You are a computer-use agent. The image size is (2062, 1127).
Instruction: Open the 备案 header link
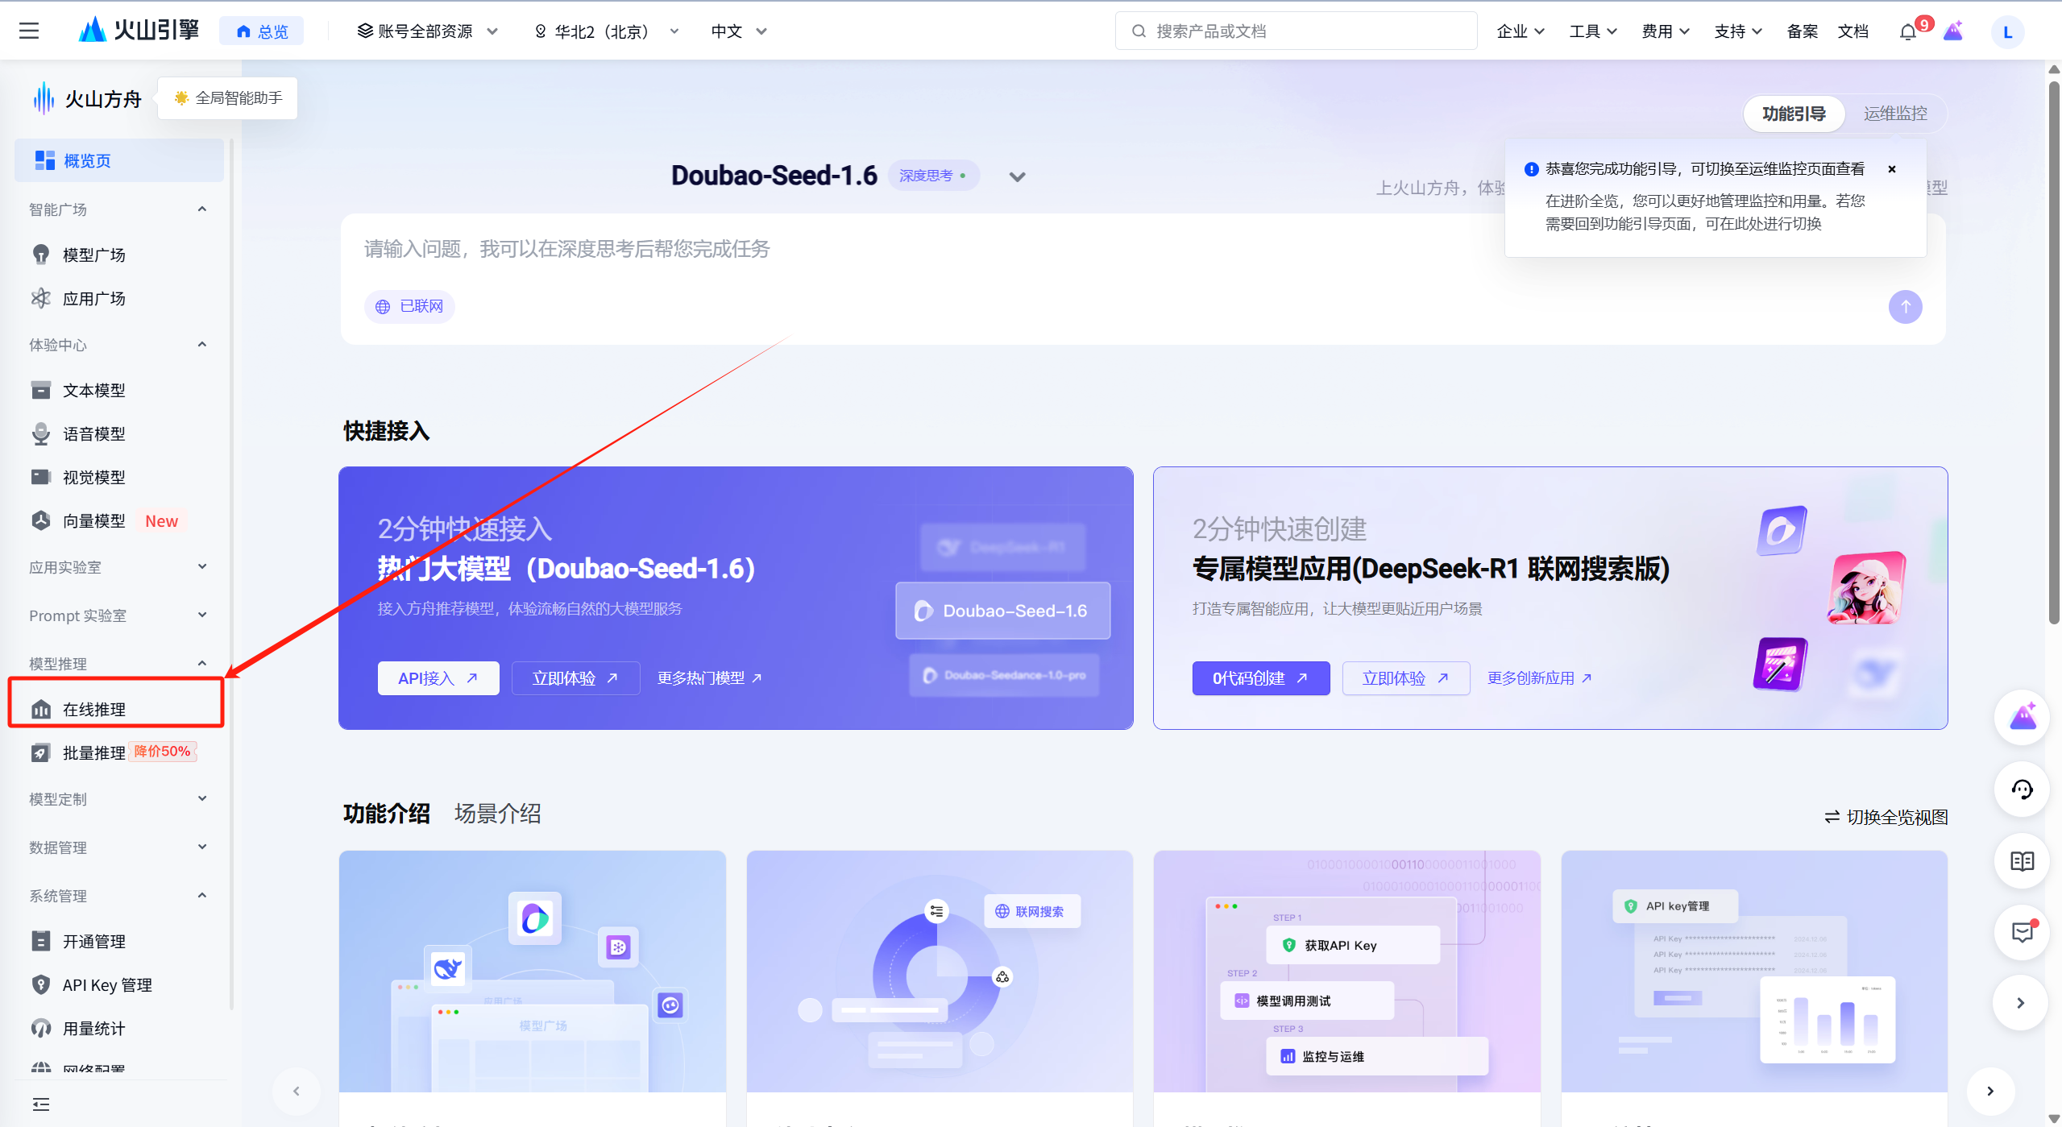1802,31
